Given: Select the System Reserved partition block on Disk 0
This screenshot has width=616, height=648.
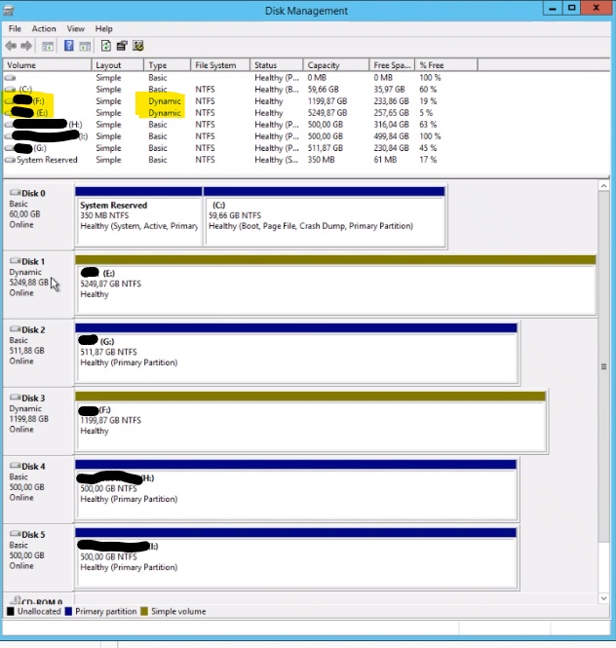Looking at the screenshot, I should (139, 217).
